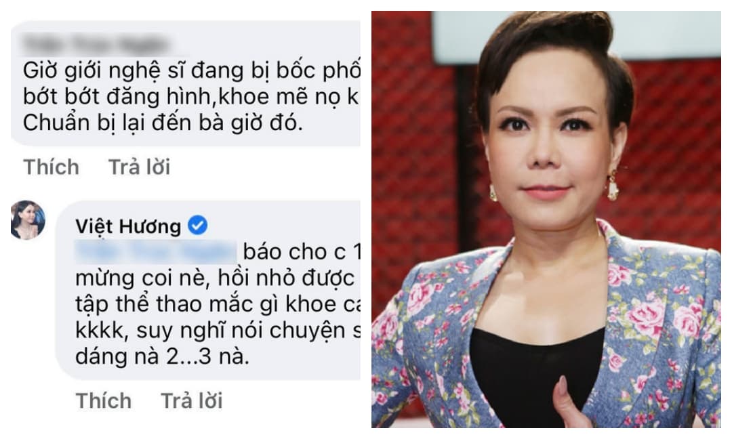Image resolution: width=732 pixels, height=439 pixels.
Task: Click the line starting 'Giờ giới nghệ sĩ'
Action: click(191, 71)
